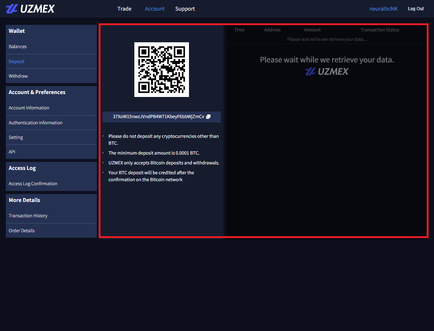View Transaction History page
434x331 pixels.
(x=28, y=216)
